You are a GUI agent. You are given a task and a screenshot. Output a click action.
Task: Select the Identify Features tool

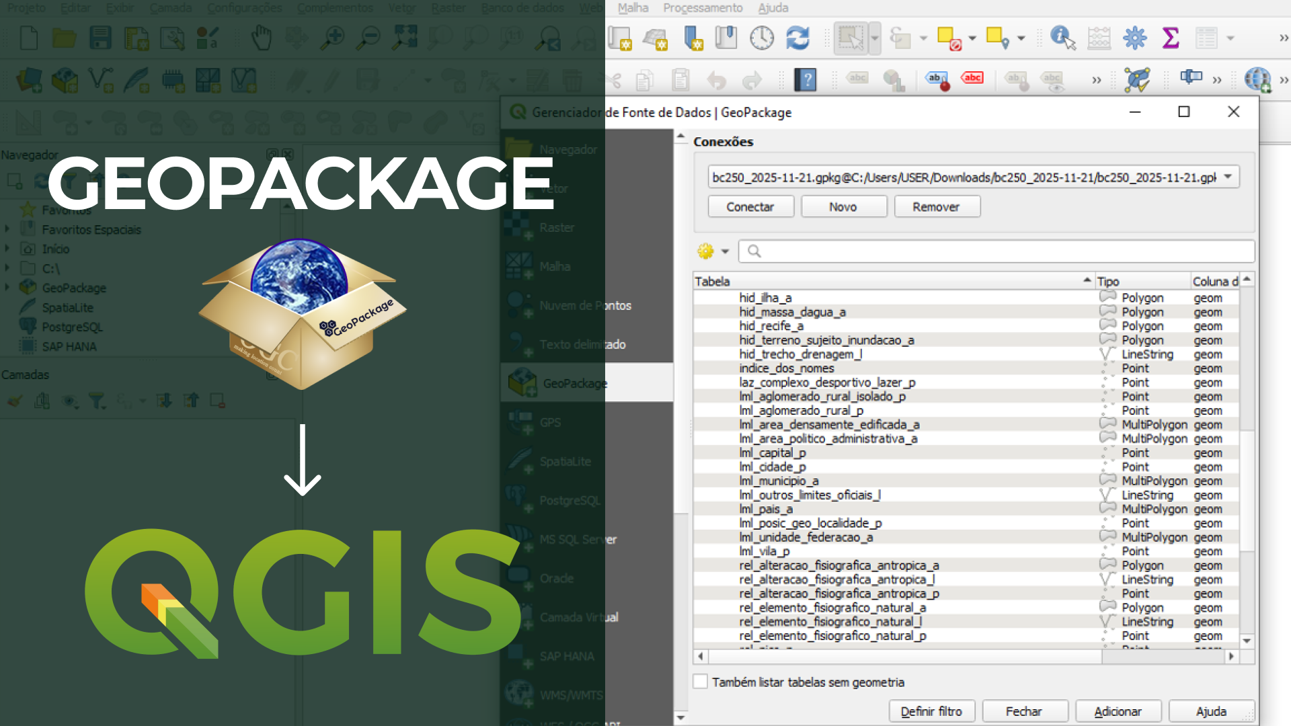point(1062,38)
